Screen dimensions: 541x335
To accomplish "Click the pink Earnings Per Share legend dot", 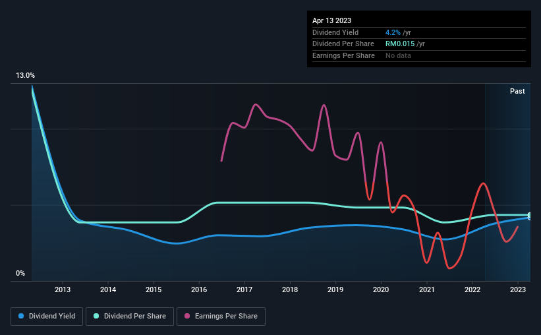I will pyautogui.click(x=187, y=316).
